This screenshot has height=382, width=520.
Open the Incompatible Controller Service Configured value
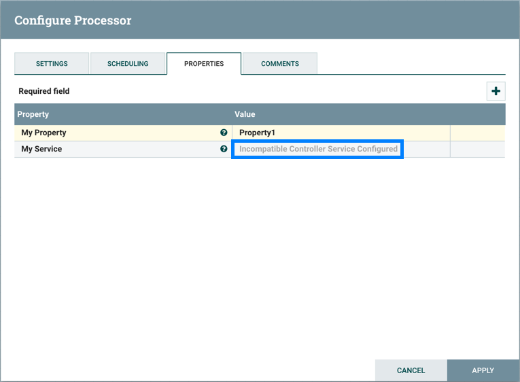tap(318, 149)
